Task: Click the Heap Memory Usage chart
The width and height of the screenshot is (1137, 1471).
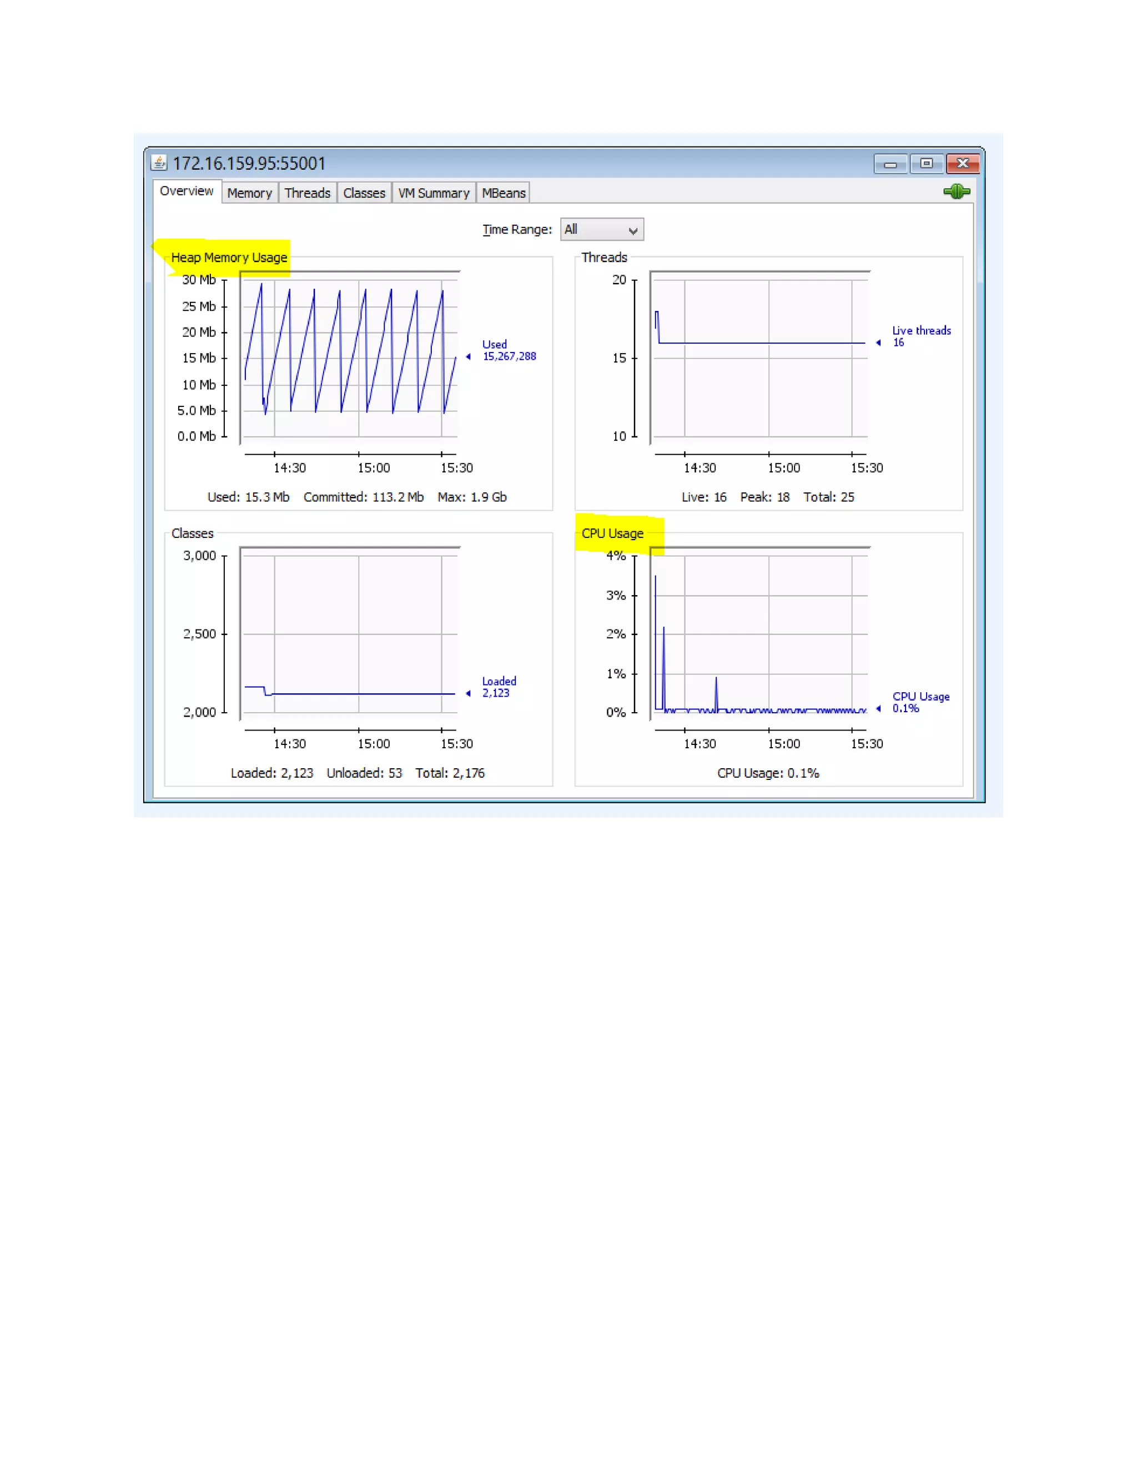Action: coord(350,357)
